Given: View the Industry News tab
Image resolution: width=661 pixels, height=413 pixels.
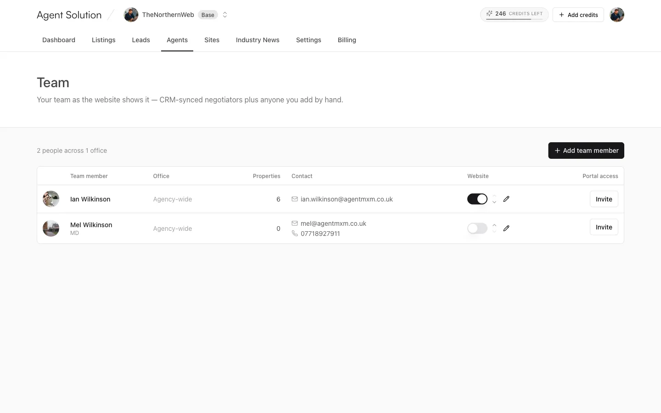Looking at the screenshot, I should (x=258, y=40).
